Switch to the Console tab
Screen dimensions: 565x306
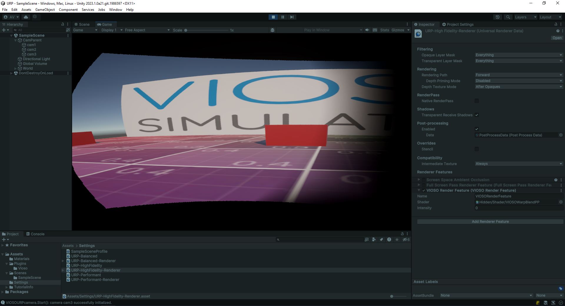pos(35,234)
